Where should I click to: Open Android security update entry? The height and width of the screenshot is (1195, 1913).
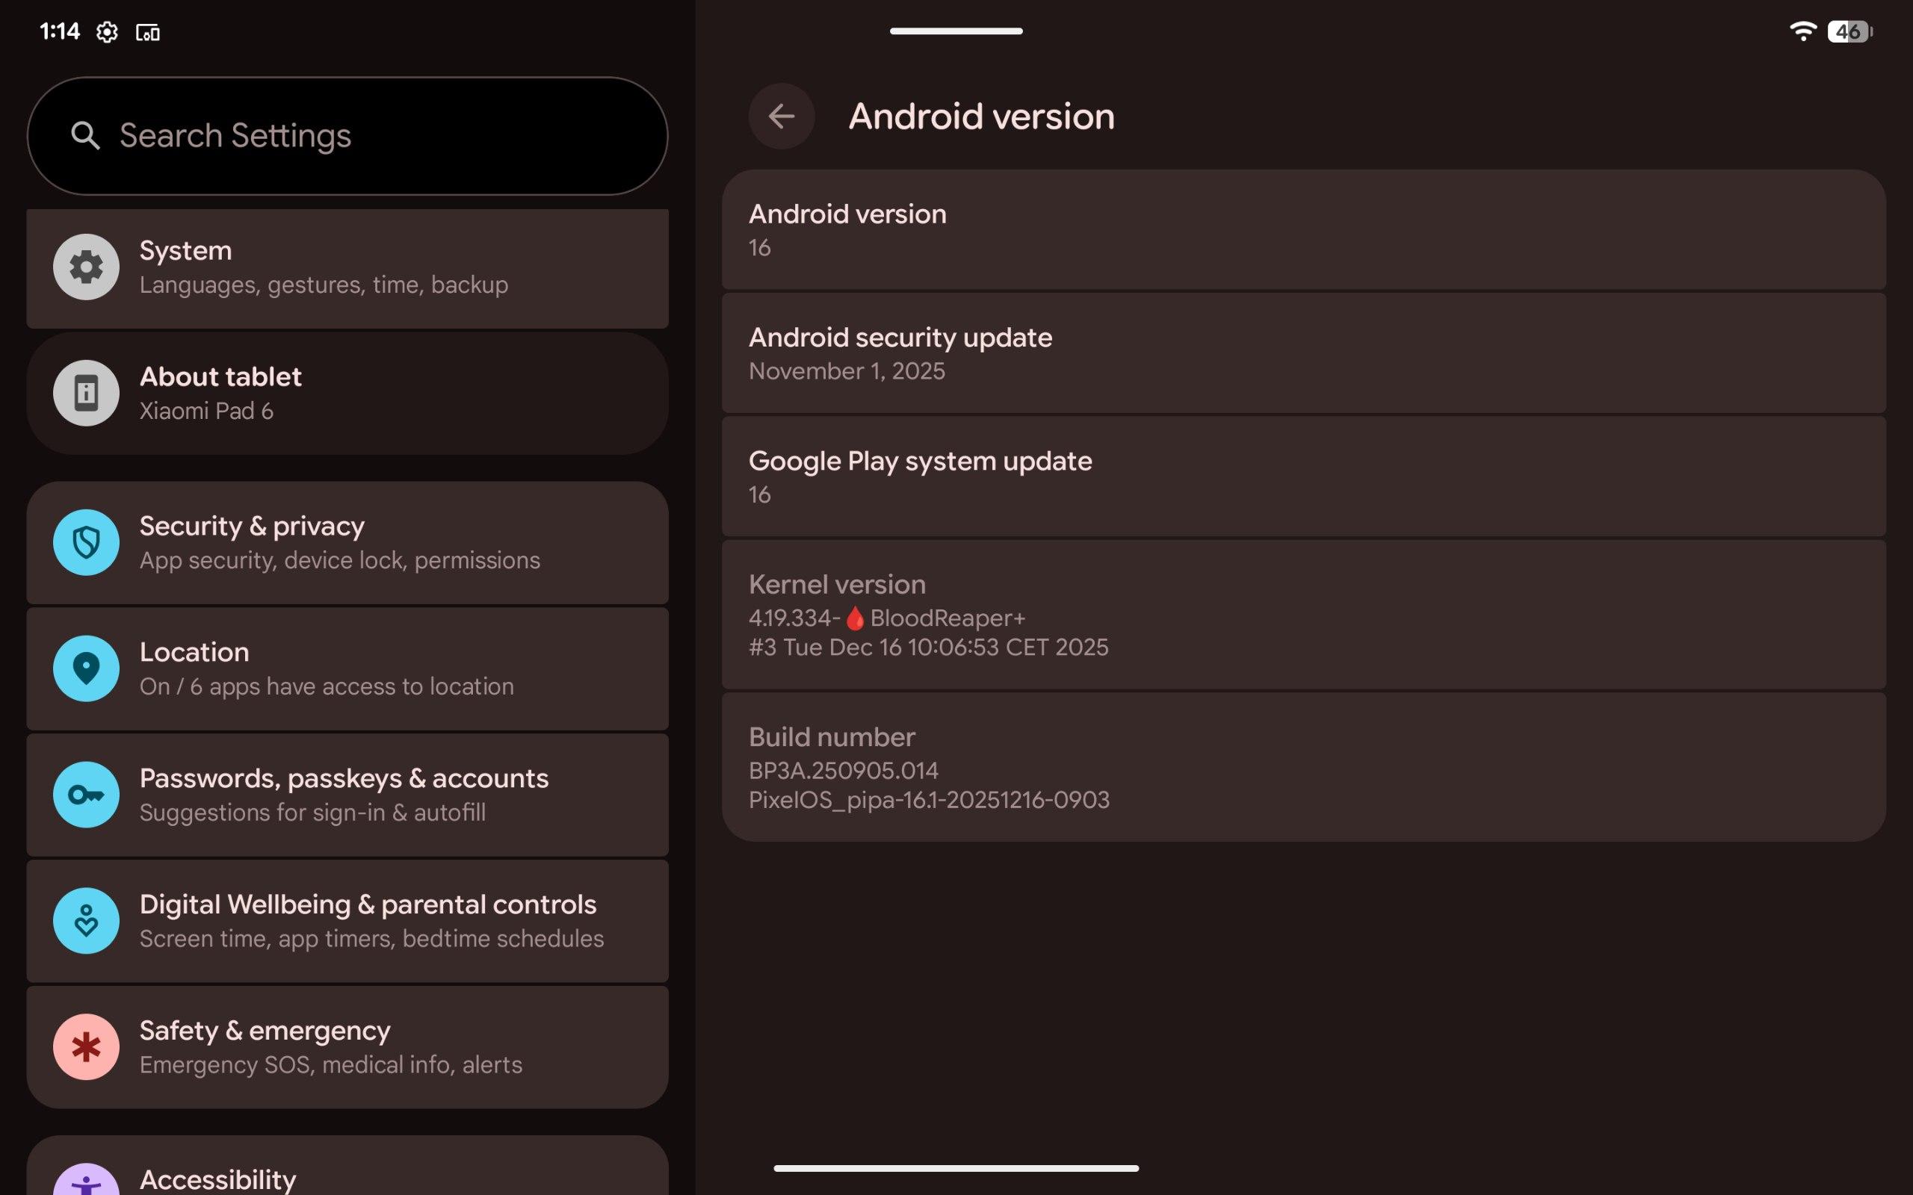coord(1302,353)
